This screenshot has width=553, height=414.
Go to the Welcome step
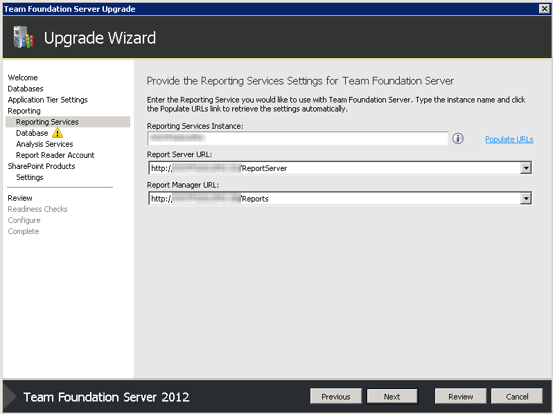pos(23,78)
